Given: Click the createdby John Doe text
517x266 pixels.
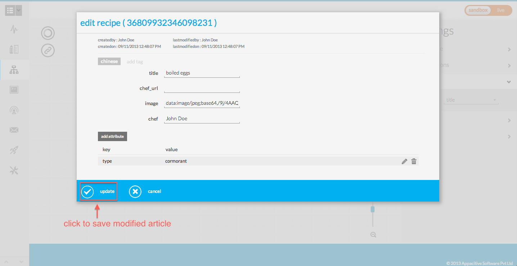Looking at the screenshot, I should [116, 40].
